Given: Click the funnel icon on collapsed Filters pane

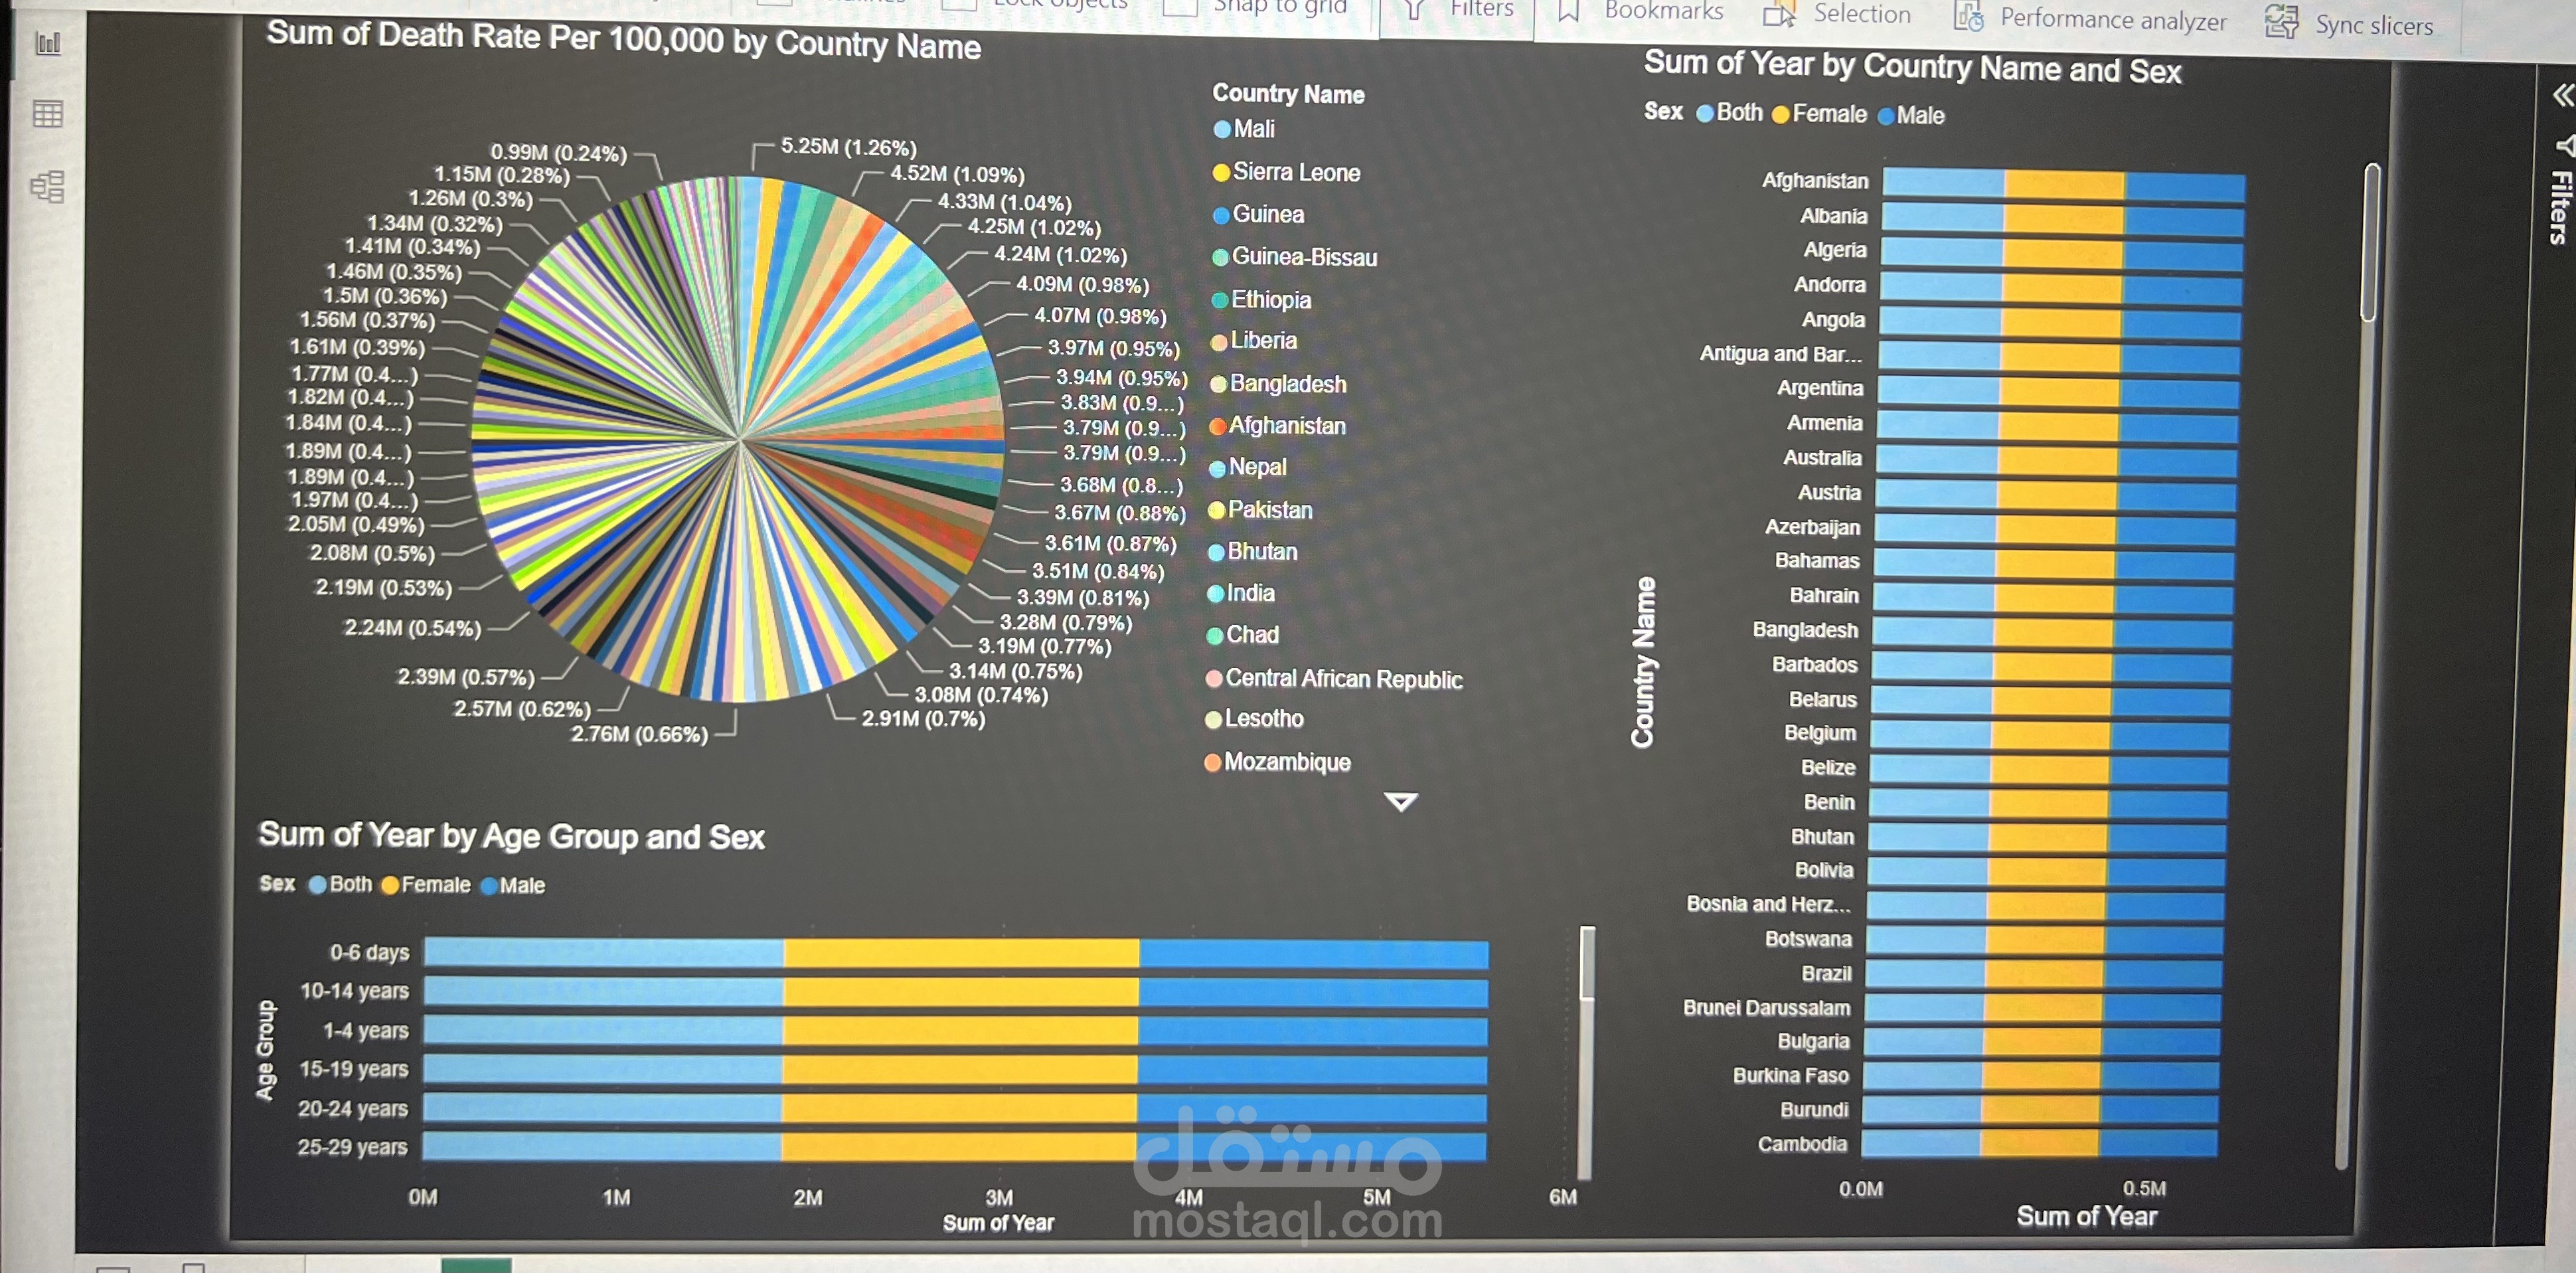Looking at the screenshot, I should (x=2565, y=146).
